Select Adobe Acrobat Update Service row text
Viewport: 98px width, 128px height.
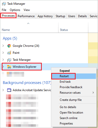point(32,90)
